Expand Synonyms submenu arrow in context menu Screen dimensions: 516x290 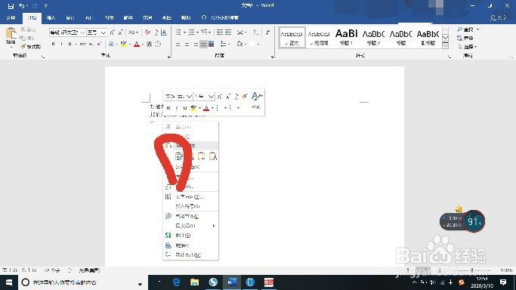(x=214, y=226)
